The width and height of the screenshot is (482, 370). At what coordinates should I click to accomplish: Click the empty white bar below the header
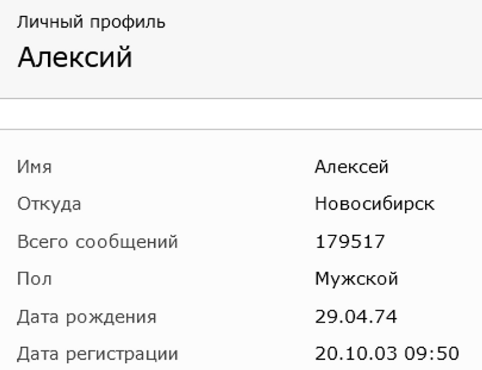[241, 114]
